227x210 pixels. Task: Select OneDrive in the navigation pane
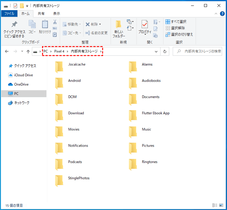(21, 84)
